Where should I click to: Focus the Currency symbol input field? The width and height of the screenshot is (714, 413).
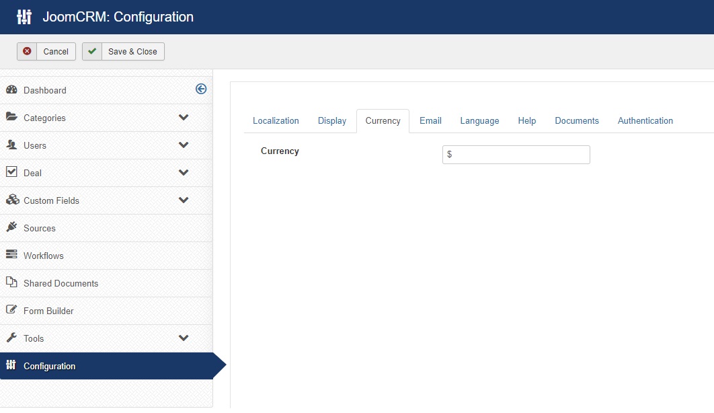[516, 155]
